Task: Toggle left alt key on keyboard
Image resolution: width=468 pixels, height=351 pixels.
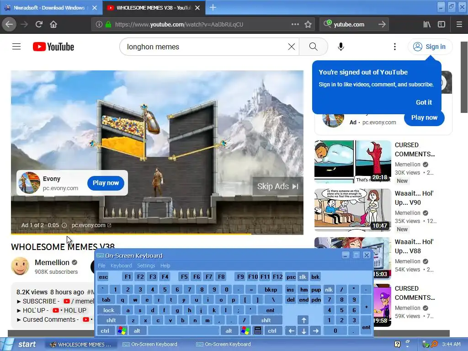Action: tap(137, 331)
